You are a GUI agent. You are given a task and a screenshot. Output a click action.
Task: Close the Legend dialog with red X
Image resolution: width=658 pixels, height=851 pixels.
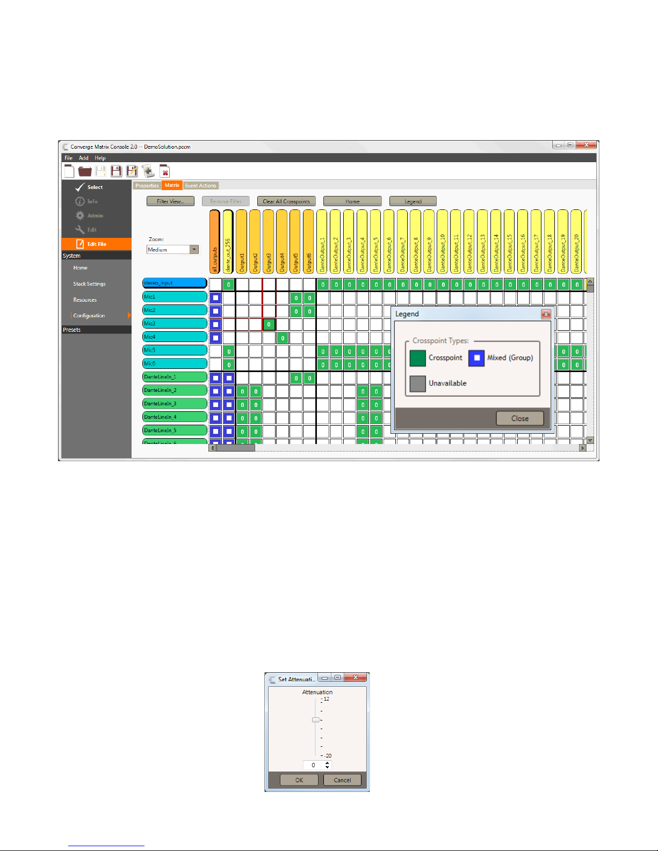point(546,314)
